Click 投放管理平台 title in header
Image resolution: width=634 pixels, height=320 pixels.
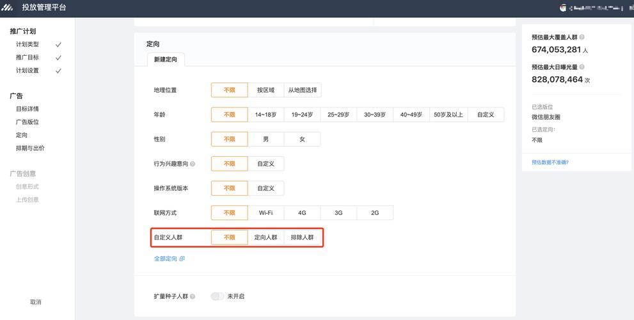(44, 8)
